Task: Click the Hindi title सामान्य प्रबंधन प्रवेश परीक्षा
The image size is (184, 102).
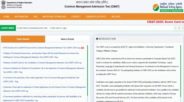Action: click(92, 2)
